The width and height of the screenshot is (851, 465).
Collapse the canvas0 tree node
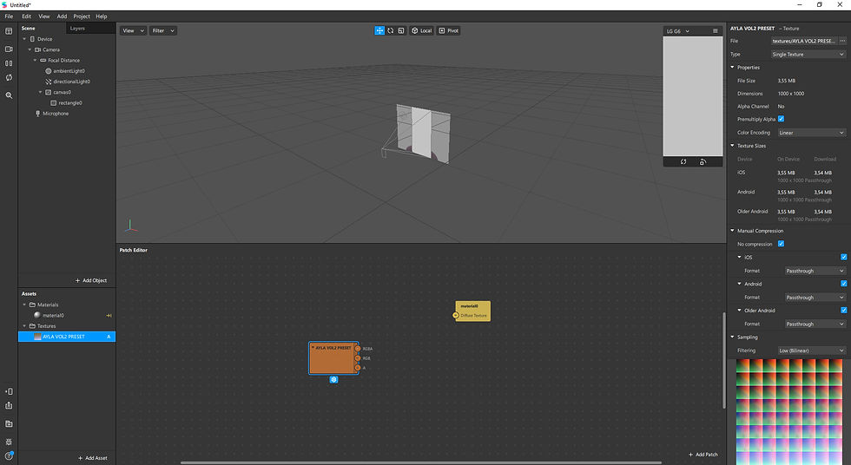pos(40,92)
